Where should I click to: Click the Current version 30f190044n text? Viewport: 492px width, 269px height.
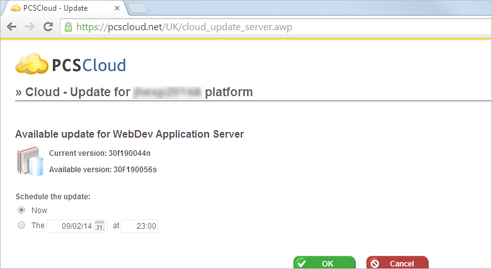100,153
